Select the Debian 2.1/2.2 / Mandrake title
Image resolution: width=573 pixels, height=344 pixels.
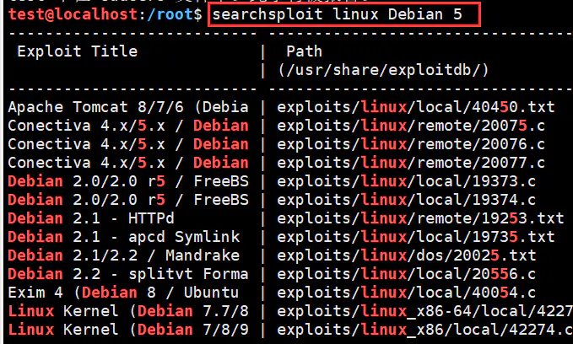tap(124, 255)
